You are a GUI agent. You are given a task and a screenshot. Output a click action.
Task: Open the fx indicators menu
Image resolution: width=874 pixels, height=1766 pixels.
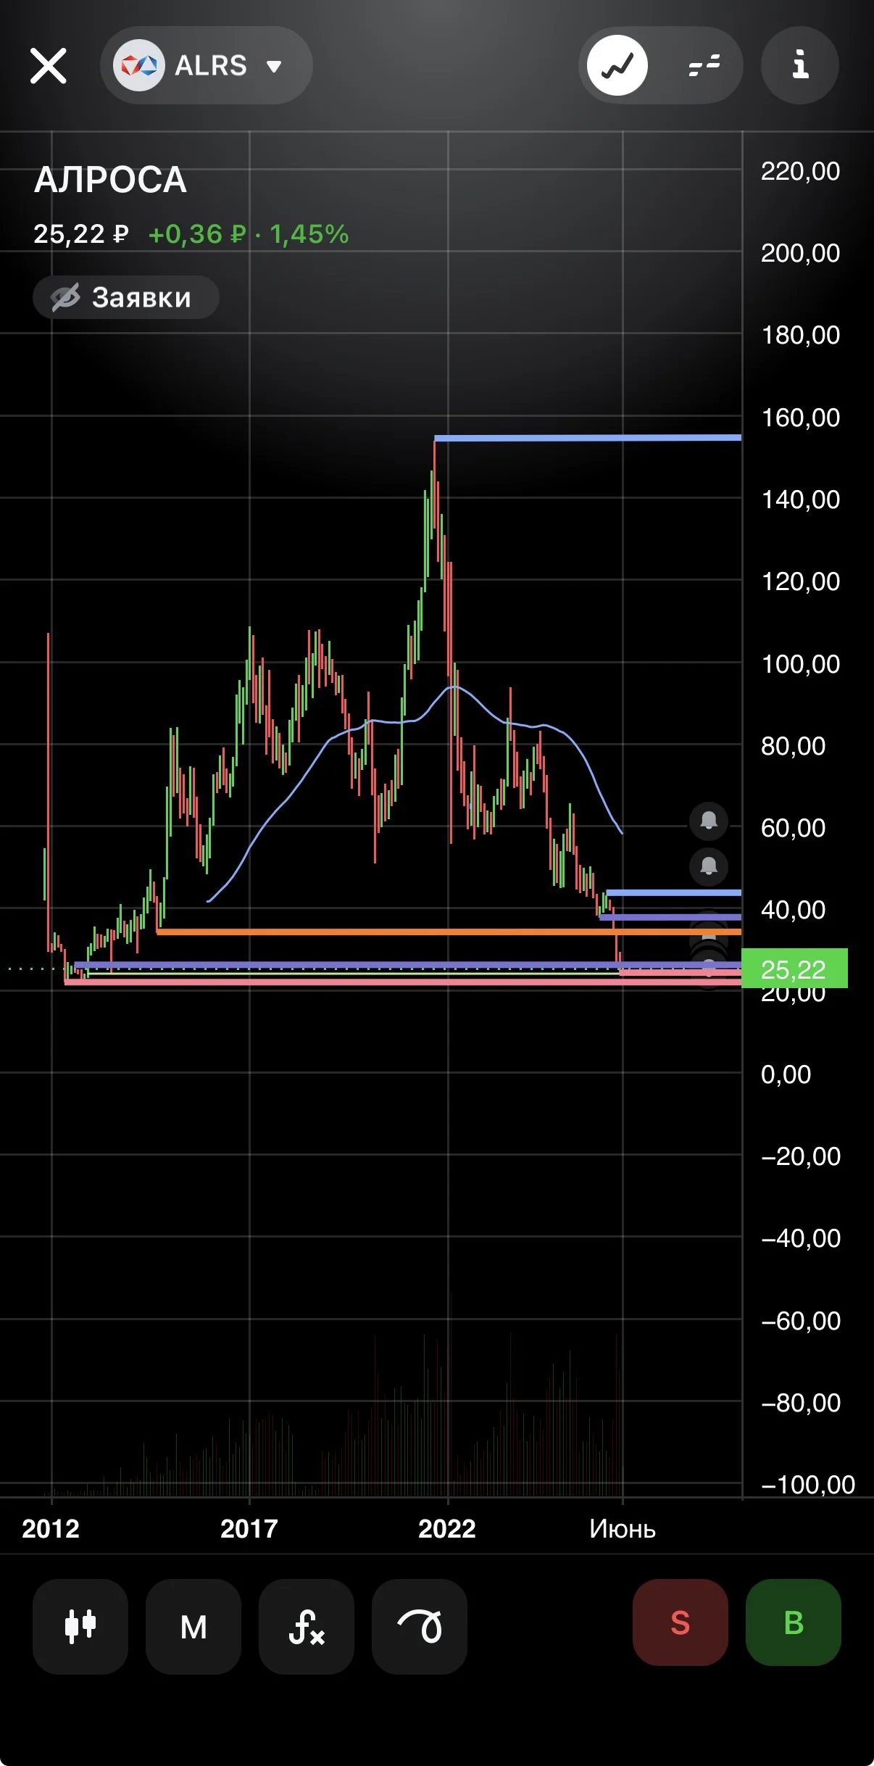coord(307,1626)
